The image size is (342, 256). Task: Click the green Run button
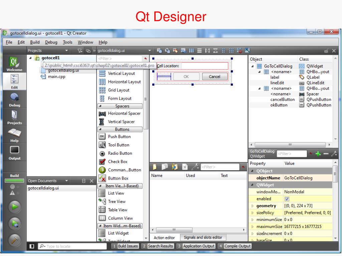15,207
